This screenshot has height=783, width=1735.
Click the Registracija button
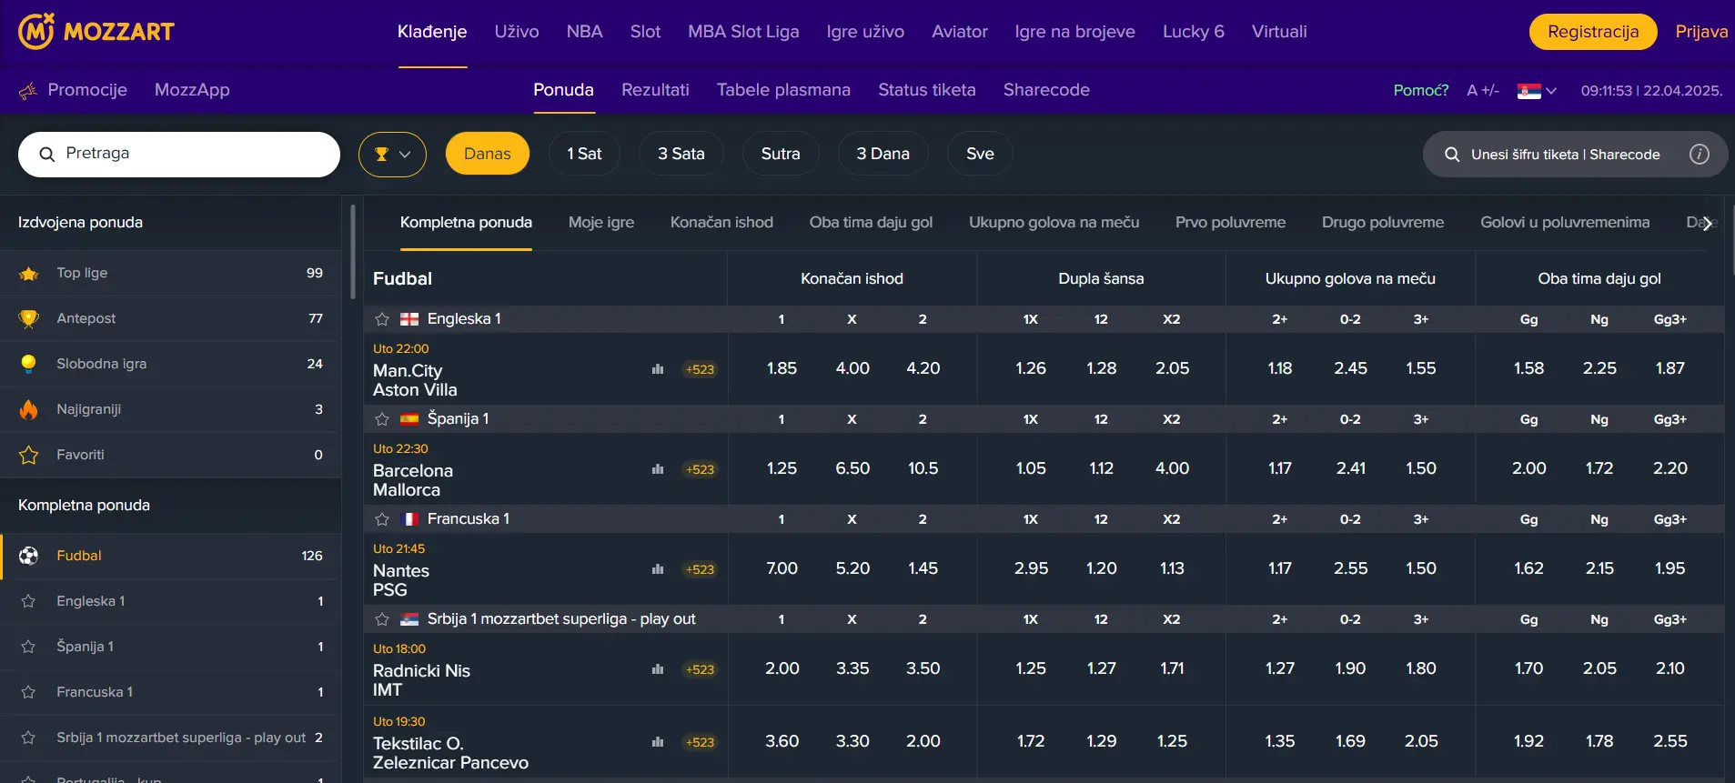tap(1592, 32)
